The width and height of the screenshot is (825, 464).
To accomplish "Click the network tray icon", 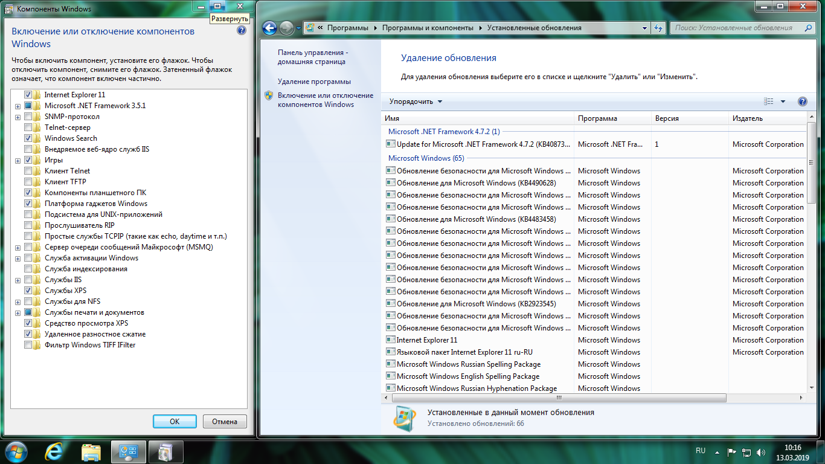I will point(747,451).
